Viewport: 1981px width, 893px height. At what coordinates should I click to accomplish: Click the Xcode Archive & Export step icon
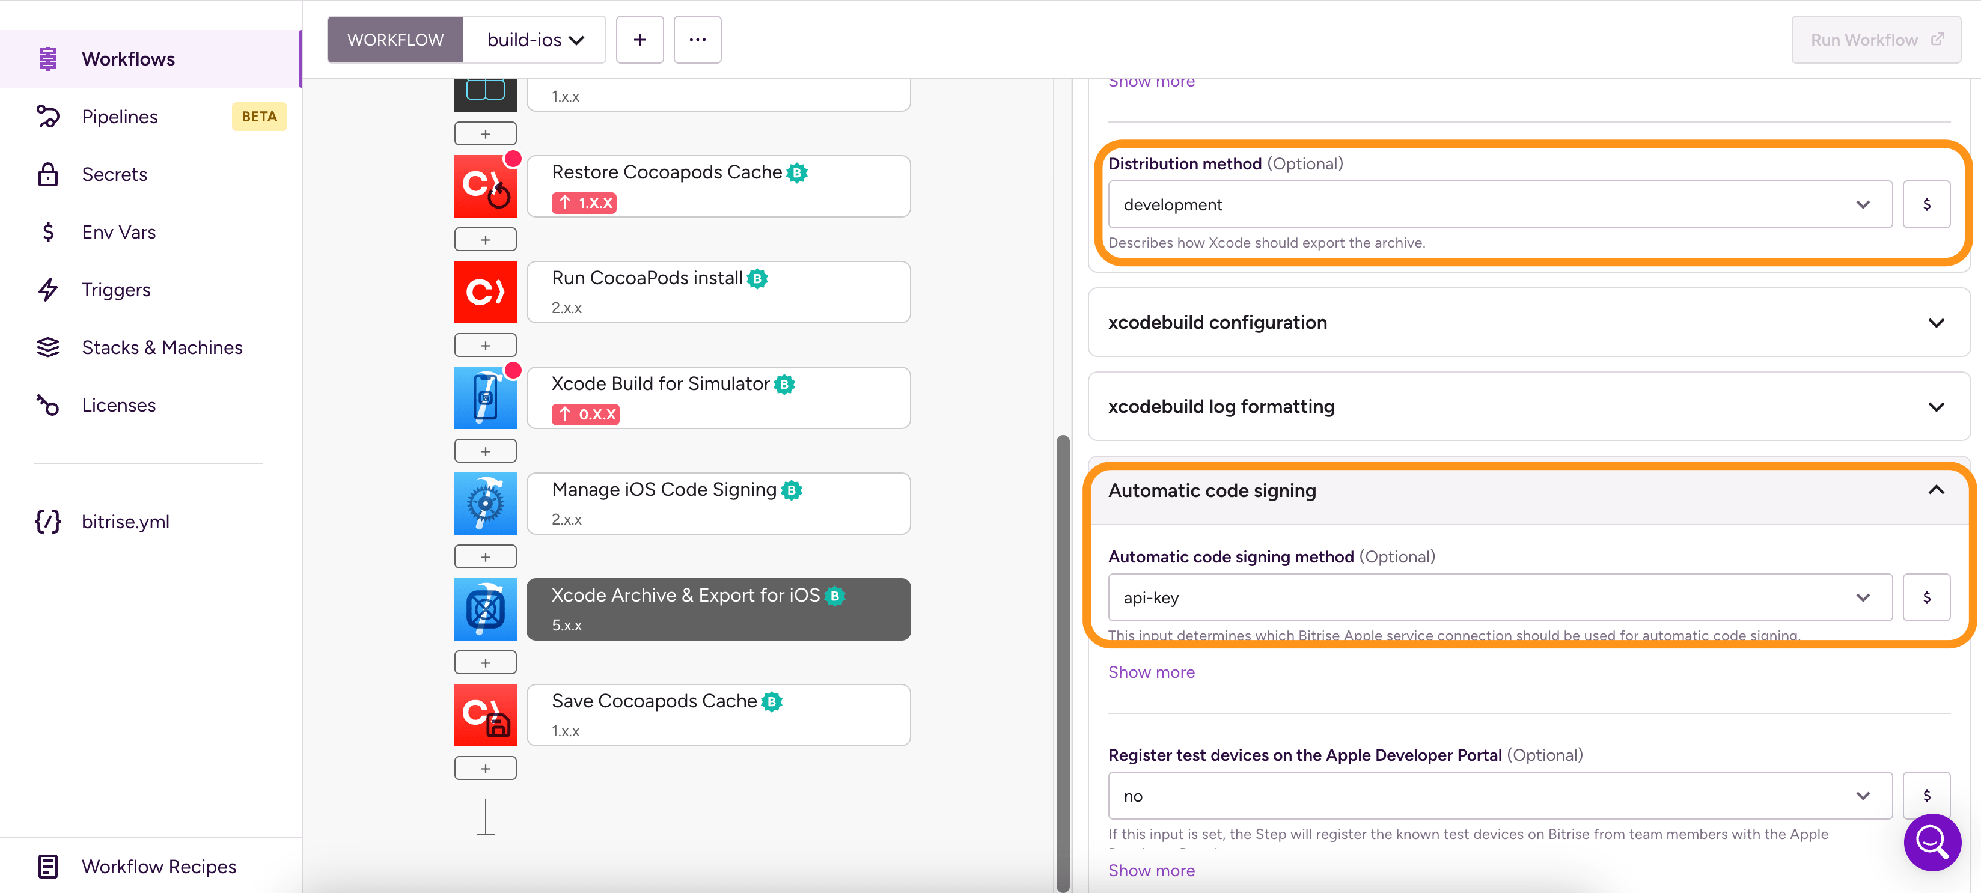pyautogui.click(x=485, y=609)
